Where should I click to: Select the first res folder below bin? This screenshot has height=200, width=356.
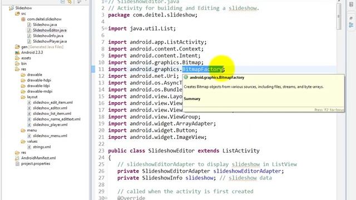pyautogui.click(x=23, y=69)
